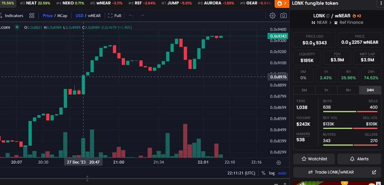Toggle log scale on chart
The width and height of the screenshot is (384, 185).
click(x=272, y=173)
